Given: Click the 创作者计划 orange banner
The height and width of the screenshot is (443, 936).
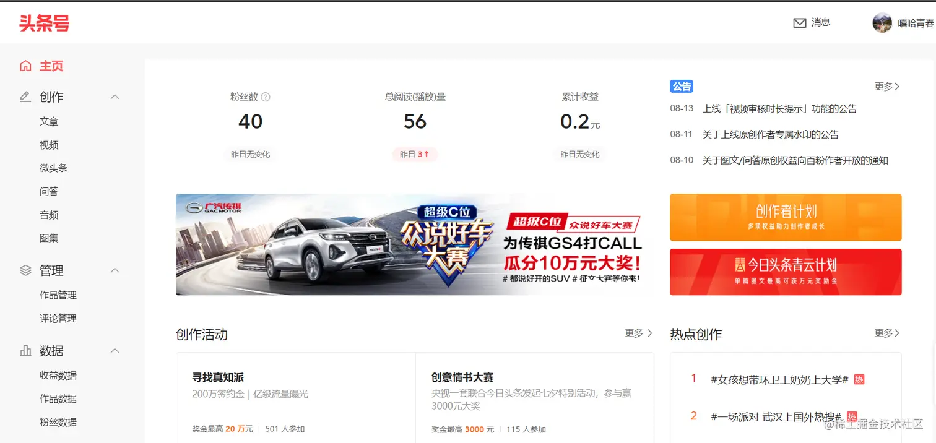Looking at the screenshot, I should (x=786, y=217).
